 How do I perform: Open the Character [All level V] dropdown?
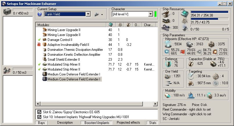coord(151,14)
